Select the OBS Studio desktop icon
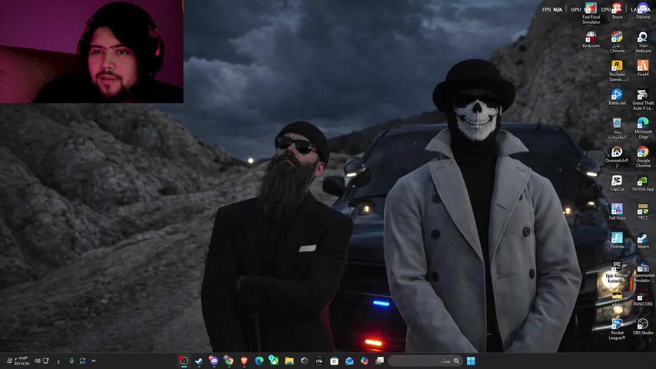This screenshot has height=369, width=656. pyautogui.click(x=643, y=327)
